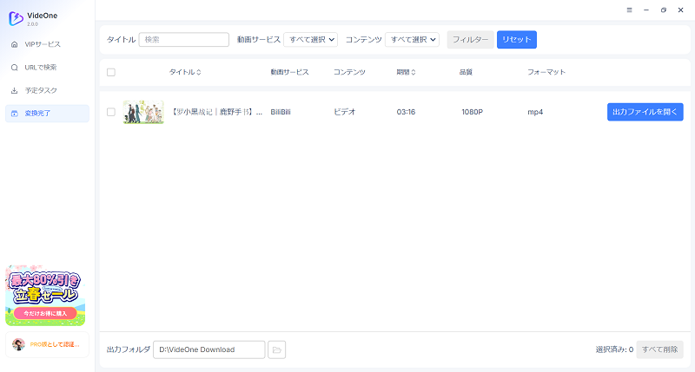Click the 品質 column header
The image size is (695, 372).
click(x=466, y=72)
